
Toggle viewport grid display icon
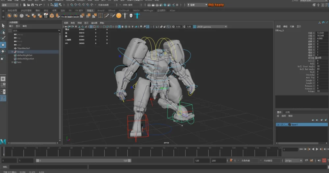tap(91, 27)
